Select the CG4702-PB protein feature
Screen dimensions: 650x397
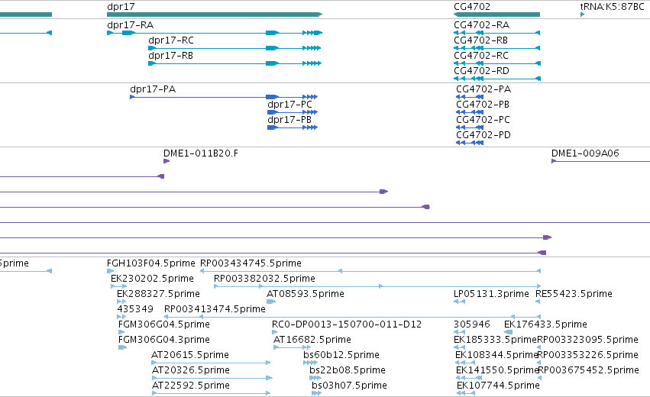click(470, 112)
